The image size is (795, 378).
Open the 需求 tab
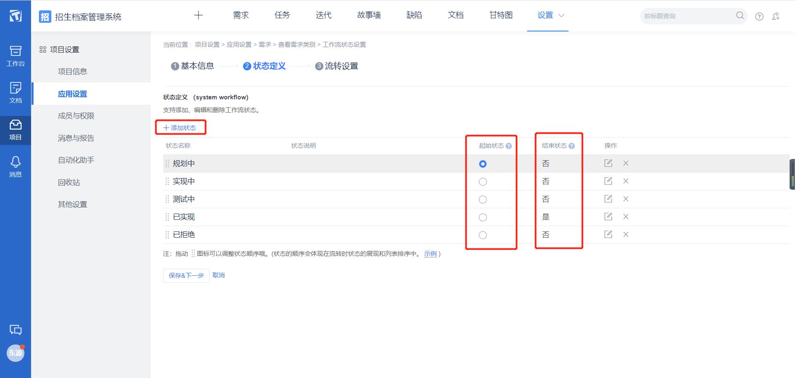tap(241, 15)
